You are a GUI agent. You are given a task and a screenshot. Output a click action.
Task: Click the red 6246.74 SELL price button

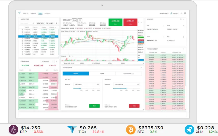130,22
